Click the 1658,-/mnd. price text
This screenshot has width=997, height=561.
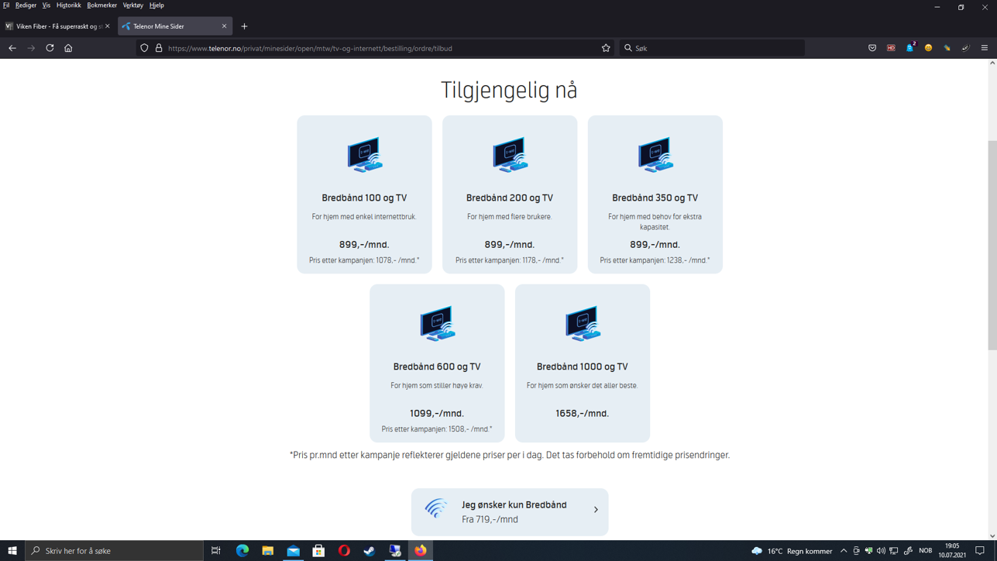tap(583, 414)
